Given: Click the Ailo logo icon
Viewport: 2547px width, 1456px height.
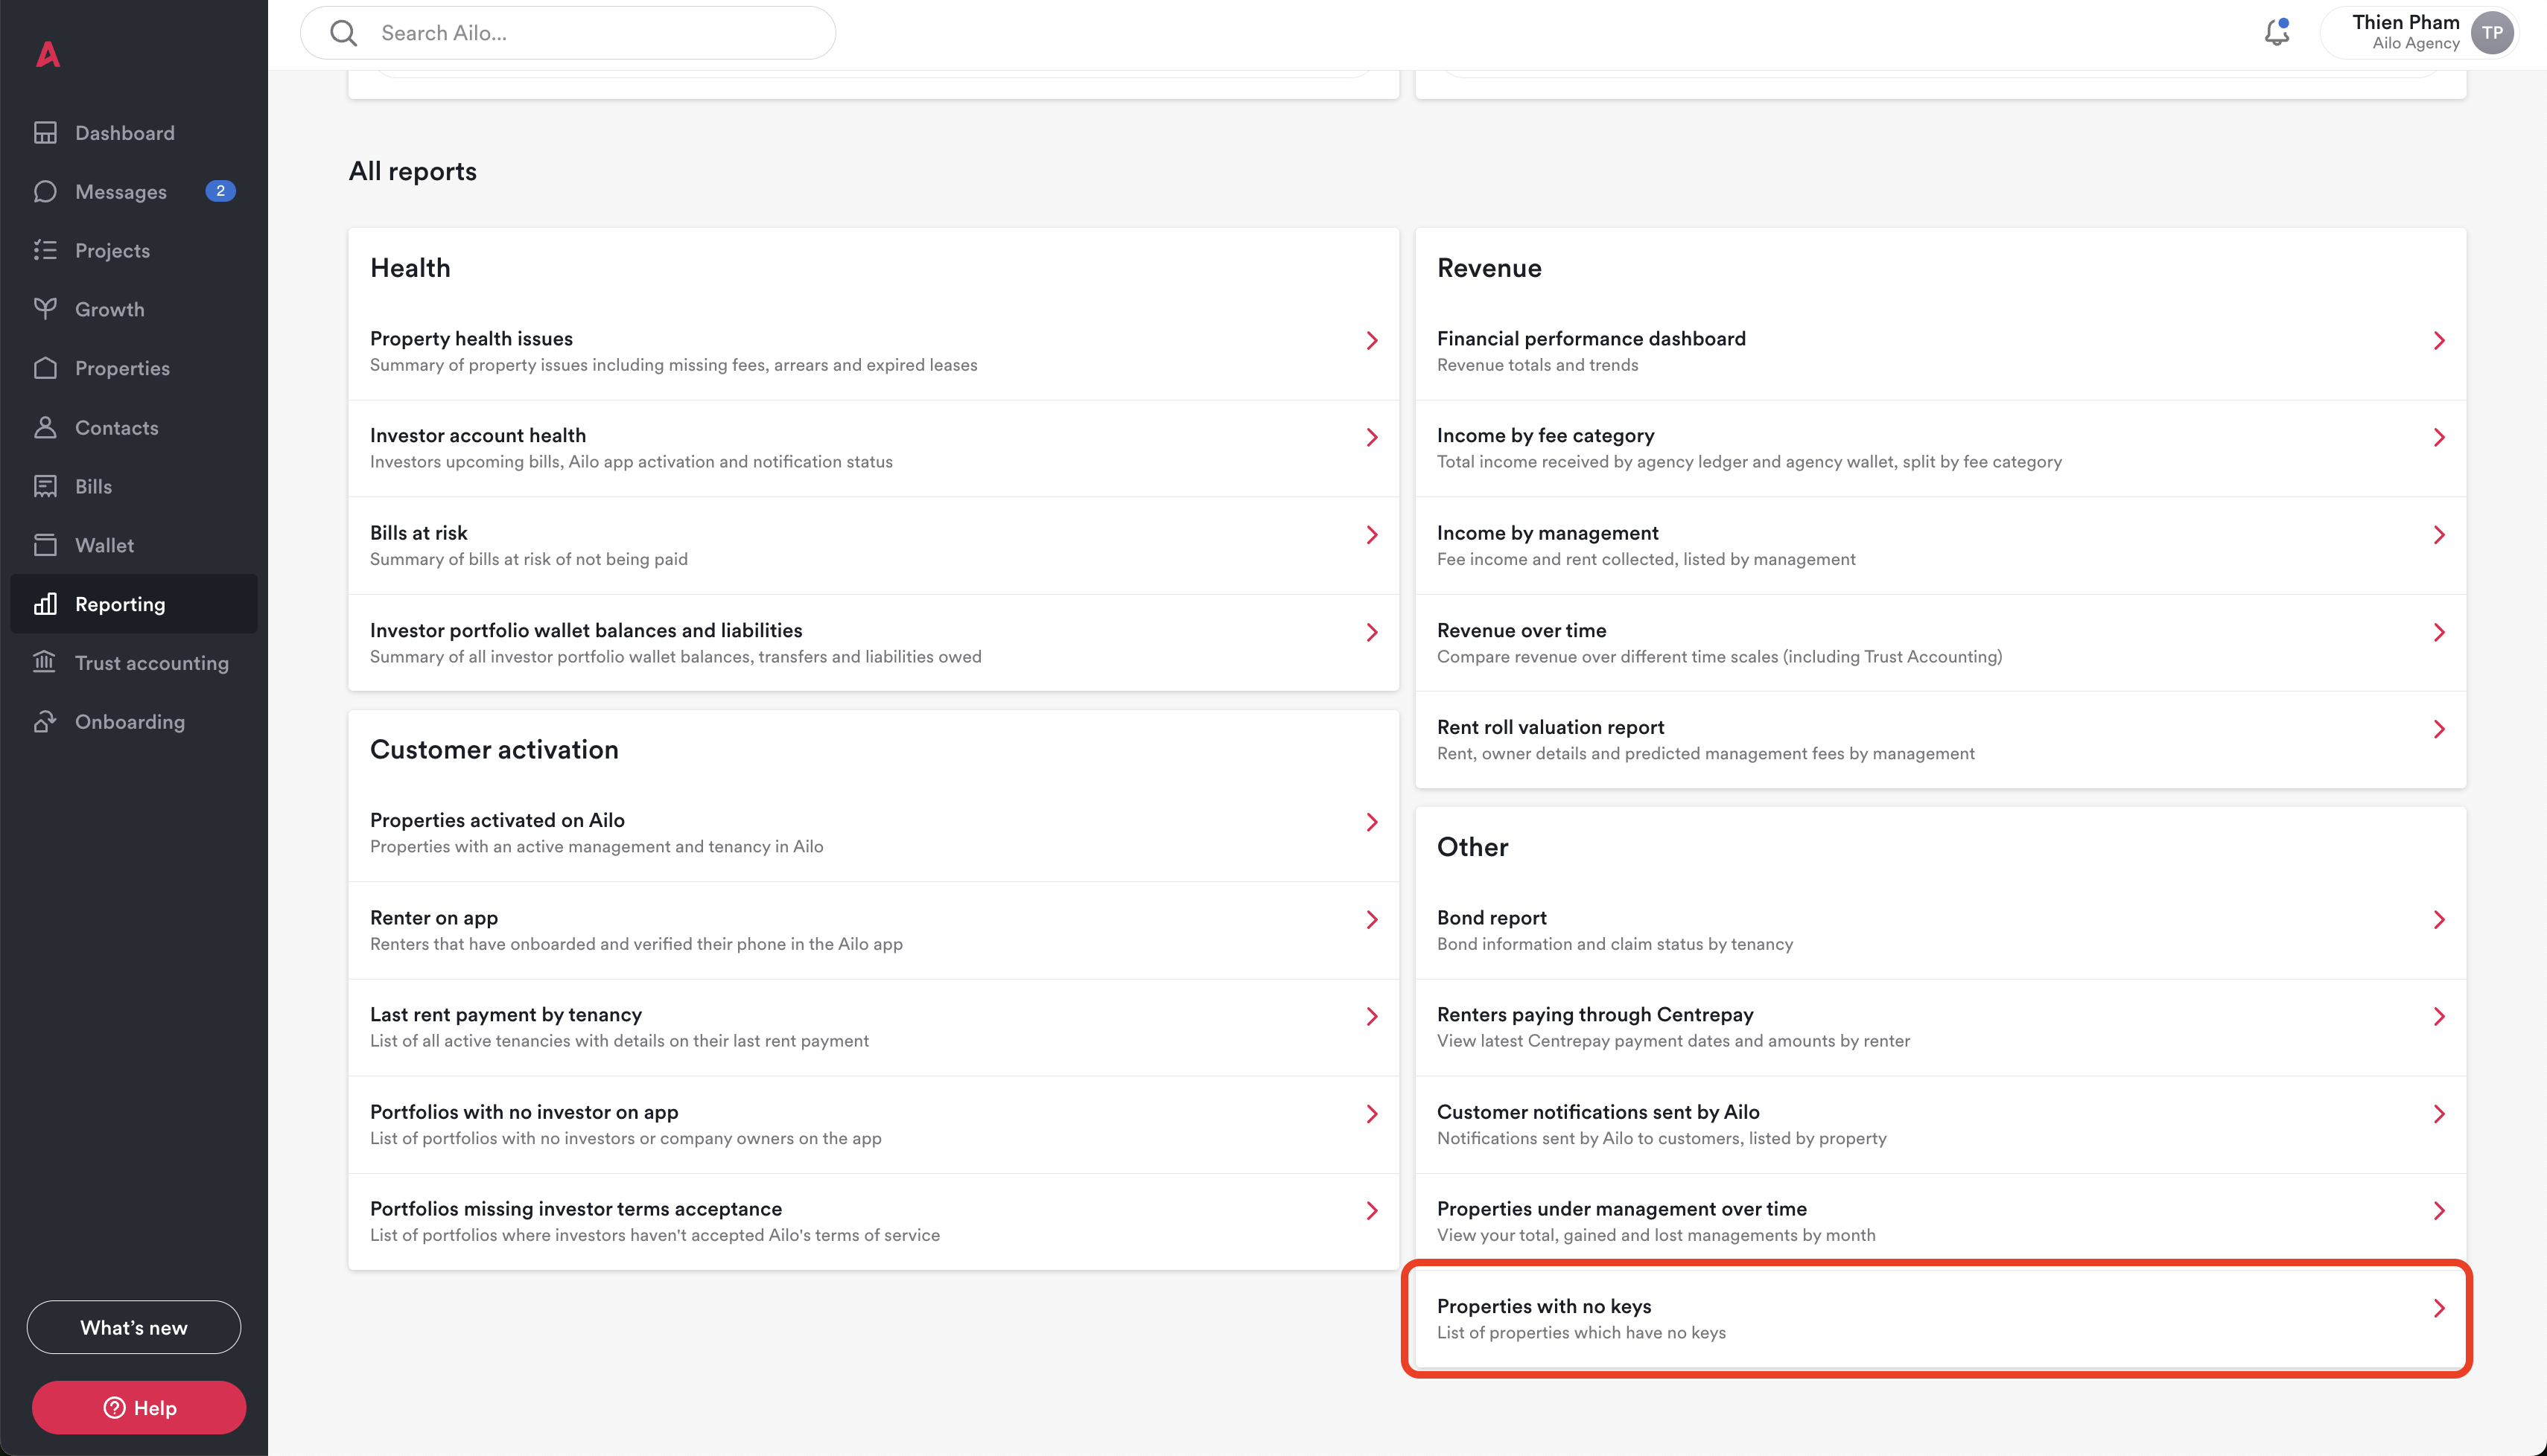Looking at the screenshot, I should pyautogui.click(x=48, y=54).
